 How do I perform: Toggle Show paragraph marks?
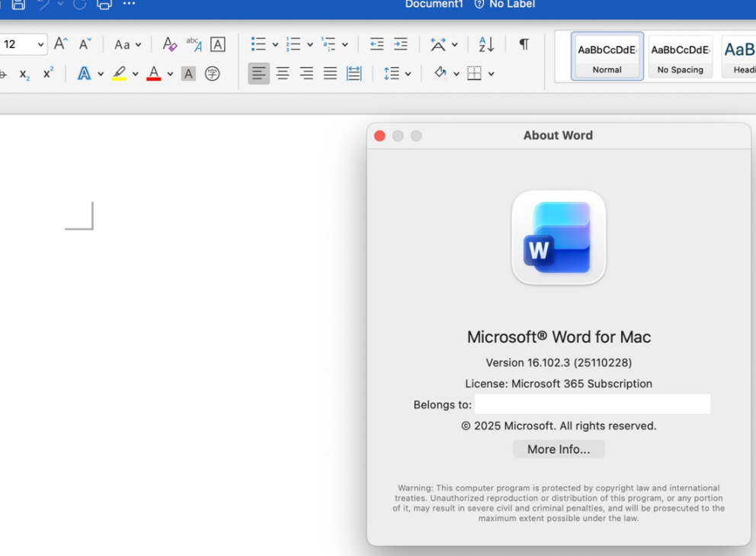point(524,44)
